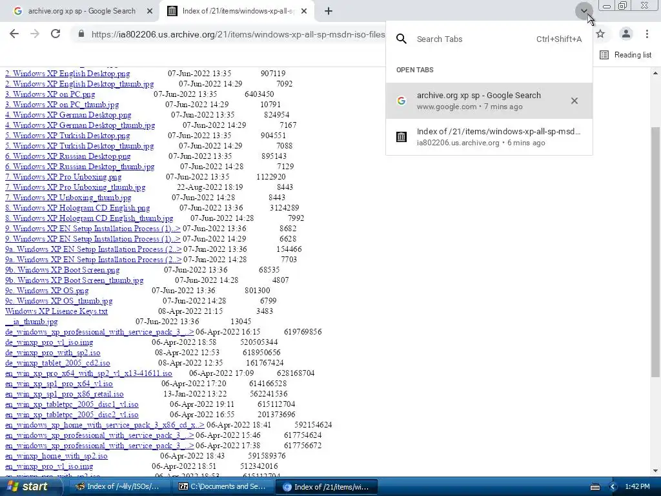Download en_win_xp_tabletpc_2005_disc2_vl.iso
Image resolution: width=661 pixels, height=496 pixels.
(x=72, y=415)
